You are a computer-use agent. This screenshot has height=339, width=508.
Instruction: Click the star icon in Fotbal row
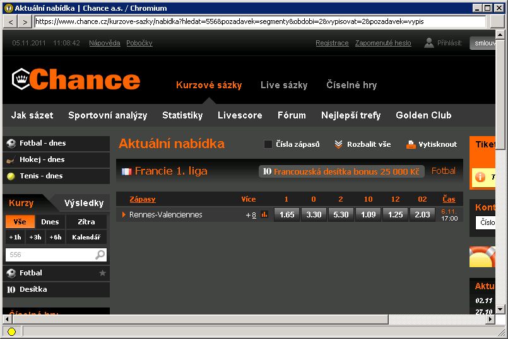tap(102, 273)
